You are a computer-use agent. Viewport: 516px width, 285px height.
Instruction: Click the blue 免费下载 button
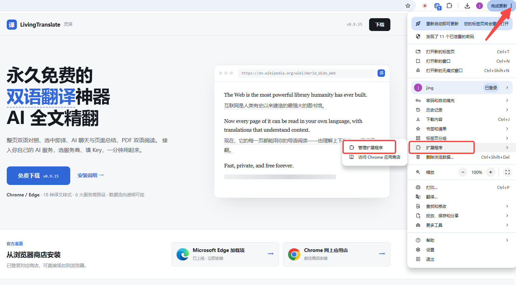pos(38,176)
